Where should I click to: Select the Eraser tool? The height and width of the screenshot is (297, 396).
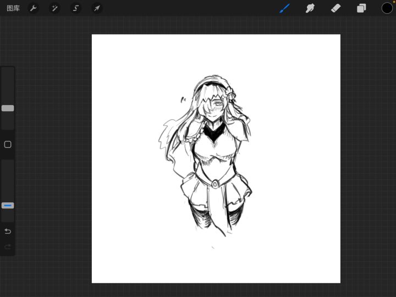(x=336, y=8)
